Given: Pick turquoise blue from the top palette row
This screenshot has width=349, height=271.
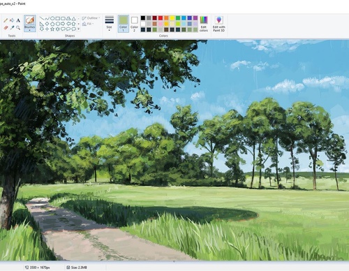Looking at the screenshot, I should tap(184, 18).
